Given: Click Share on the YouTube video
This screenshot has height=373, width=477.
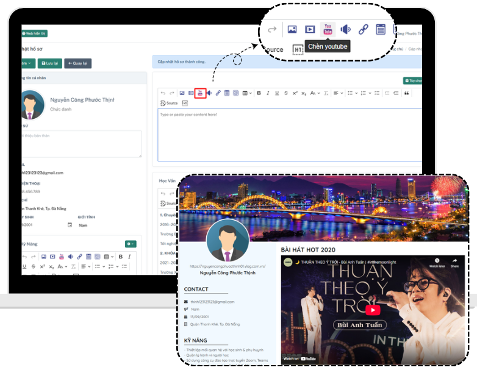Looking at the screenshot, I should pyautogui.click(x=455, y=263).
